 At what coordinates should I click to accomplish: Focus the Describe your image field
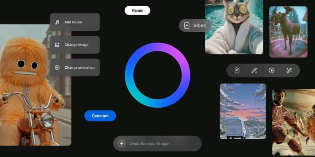click(157, 143)
